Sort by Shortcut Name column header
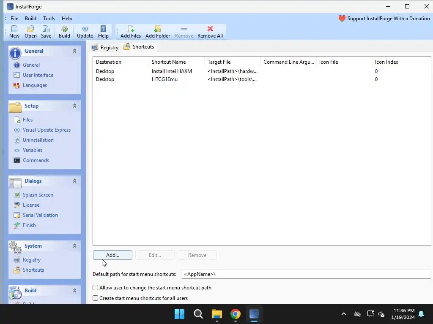Screen dimensions: 433x324 click(x=177, y=62)
